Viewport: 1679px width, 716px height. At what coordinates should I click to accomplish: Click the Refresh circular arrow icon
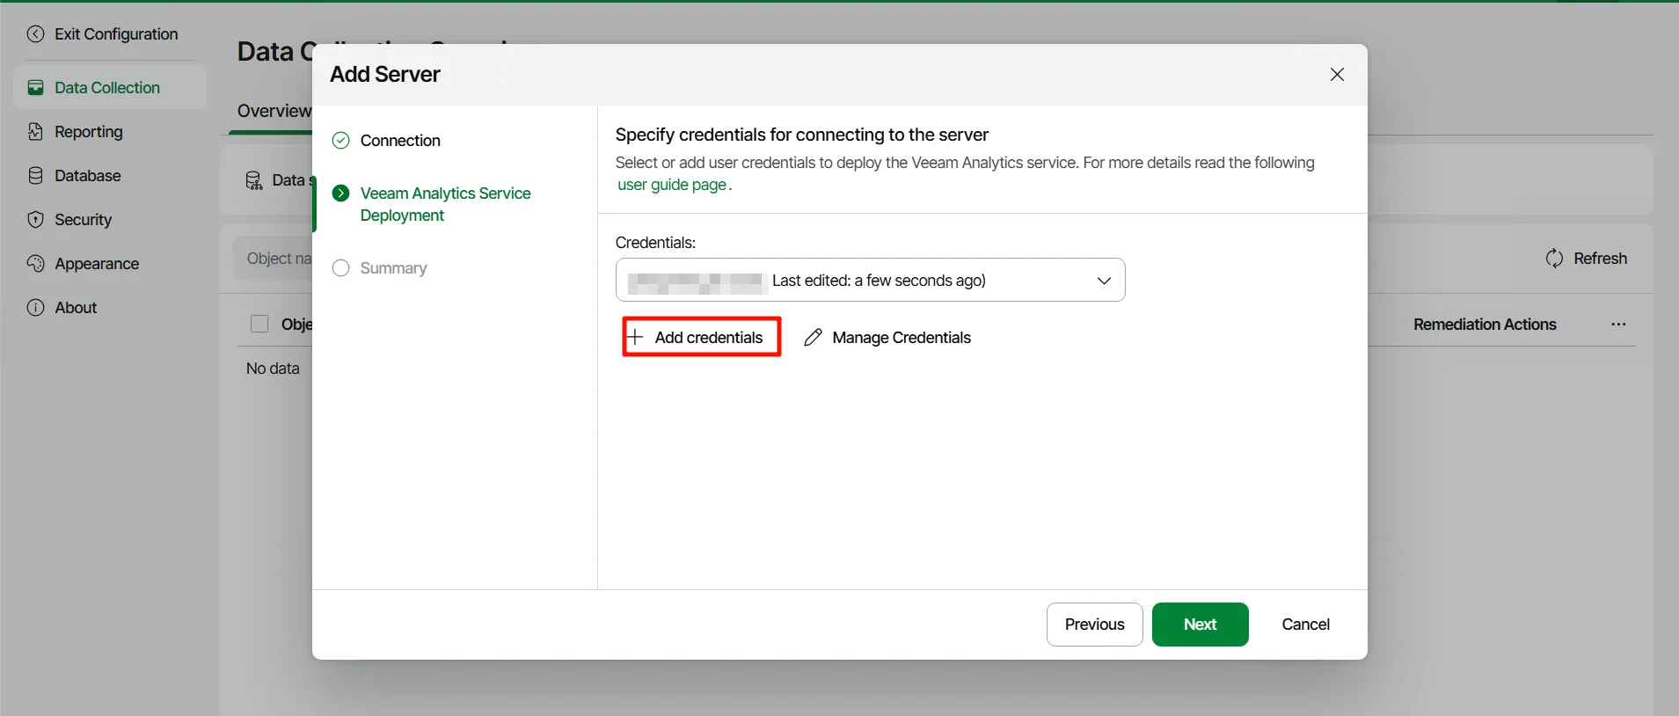coord(1554,259)
